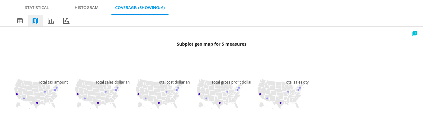Click the Texas dot on Total sales qty map
The width and height of the screenshot is (423, 128).
(280, 103)
